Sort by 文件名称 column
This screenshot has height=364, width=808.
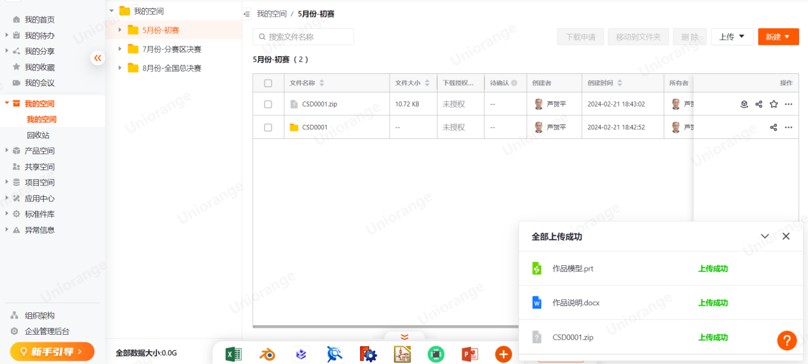(321, 83)
